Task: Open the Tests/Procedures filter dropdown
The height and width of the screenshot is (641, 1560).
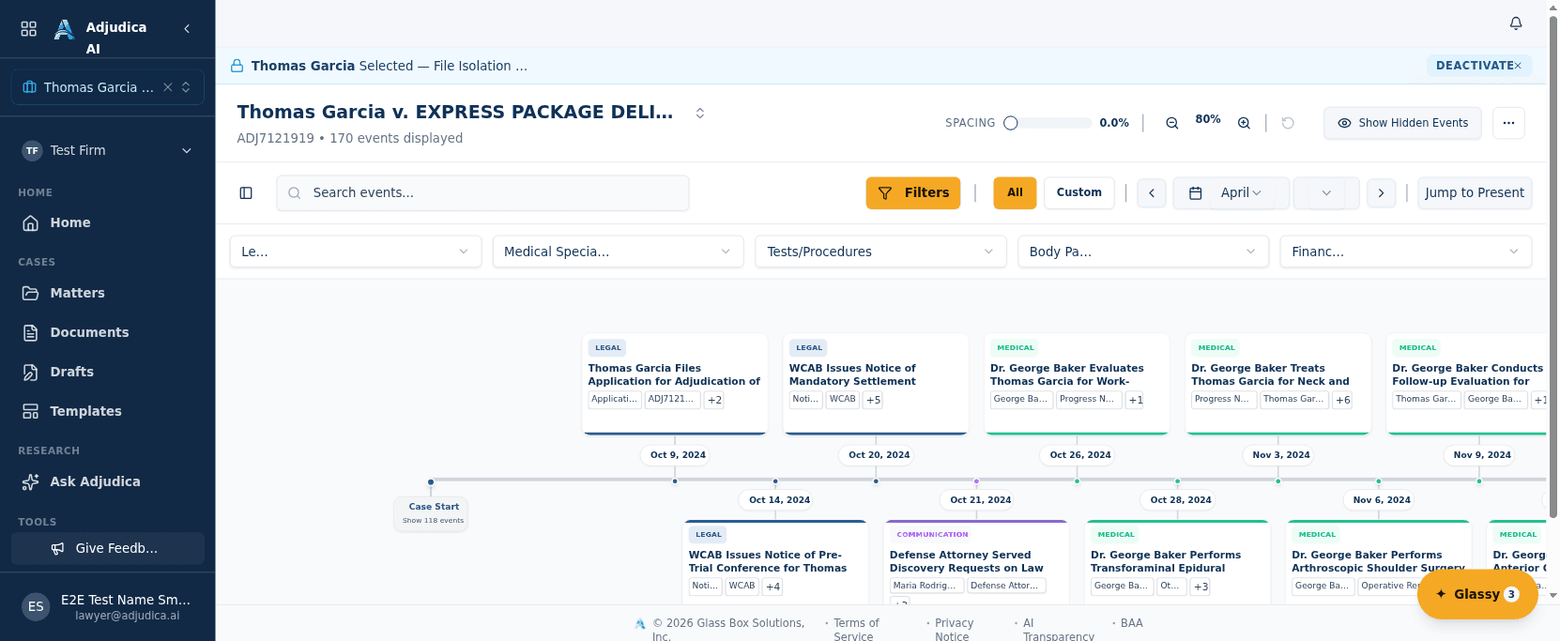Action: click(x=880, y=252)
